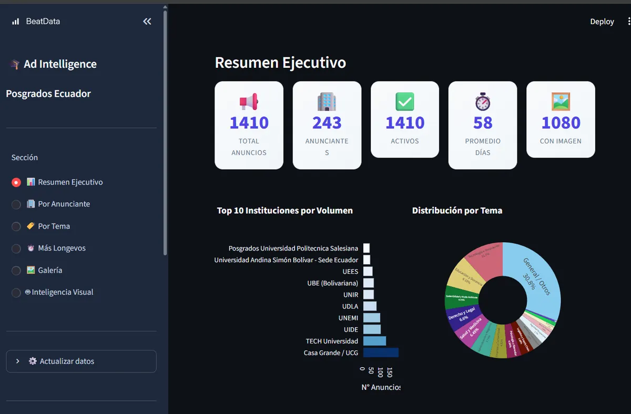Click the Resumen Ejecutivo page heading

point(280,63)
